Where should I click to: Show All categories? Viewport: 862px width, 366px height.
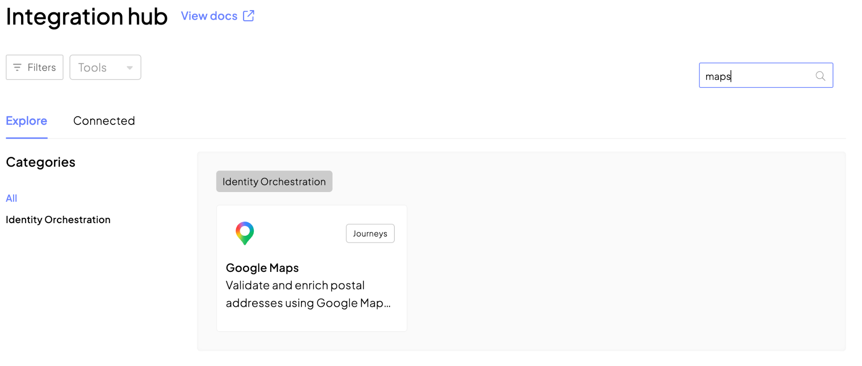(x=11, y=198)
